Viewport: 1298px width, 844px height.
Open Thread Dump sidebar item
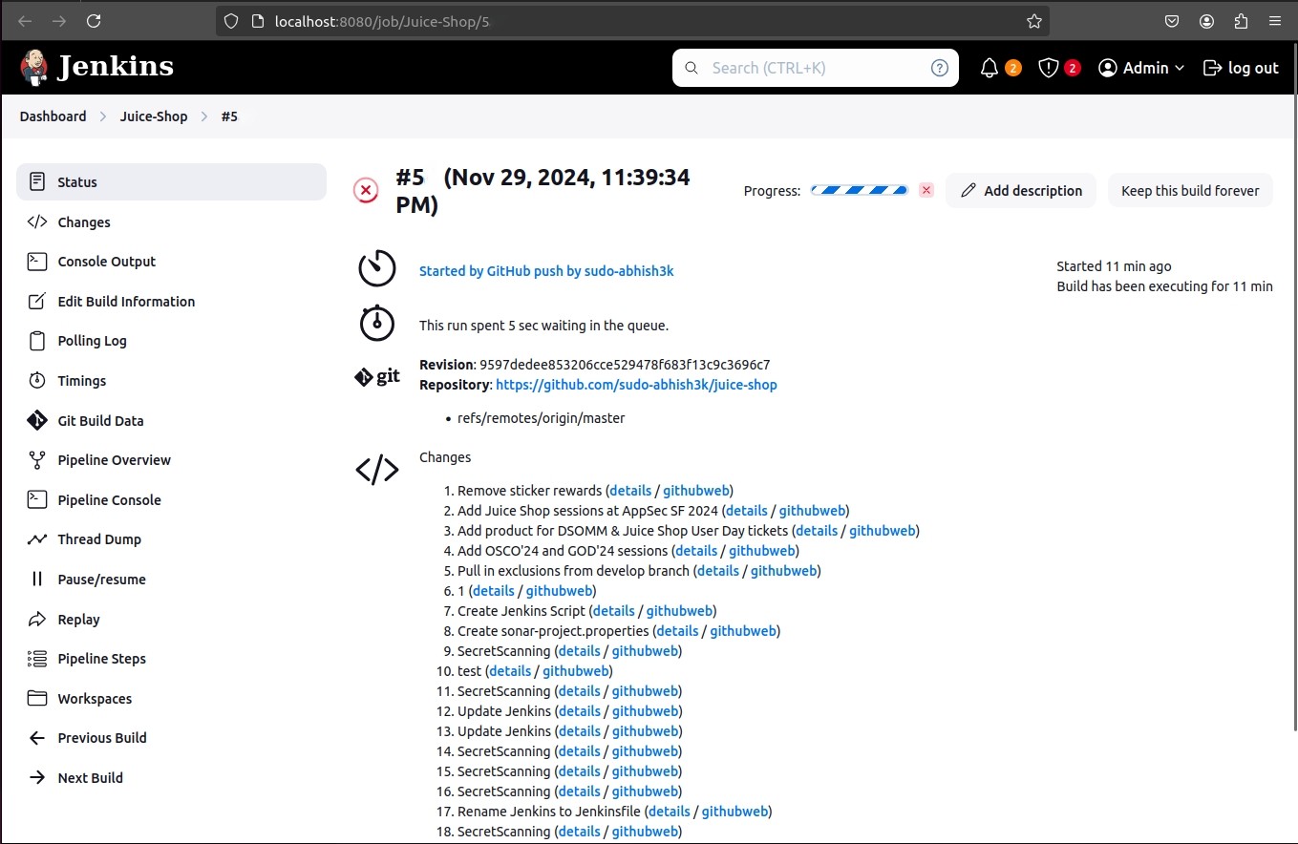pyautogui.click(x=172, y=539)
